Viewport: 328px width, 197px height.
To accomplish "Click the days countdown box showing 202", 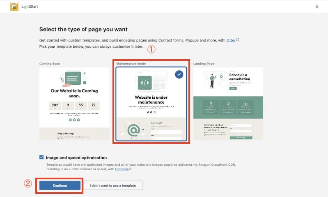I will point(55,104).
